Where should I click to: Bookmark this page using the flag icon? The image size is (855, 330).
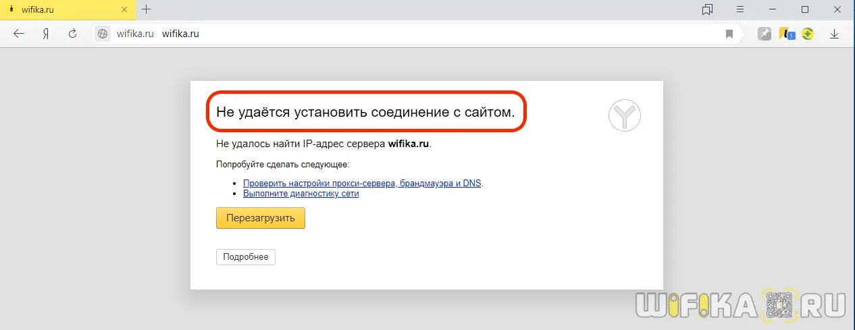click(729, 34)
